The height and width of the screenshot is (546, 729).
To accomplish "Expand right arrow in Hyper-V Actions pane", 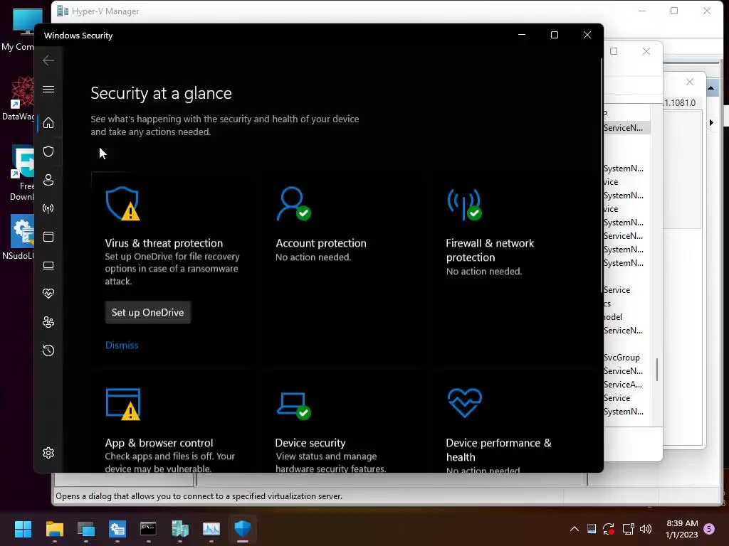I will click(x=711, y=122).
